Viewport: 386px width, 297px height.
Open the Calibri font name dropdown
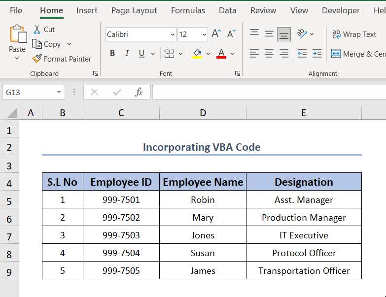pyautogui.click(x=173, y=34)
